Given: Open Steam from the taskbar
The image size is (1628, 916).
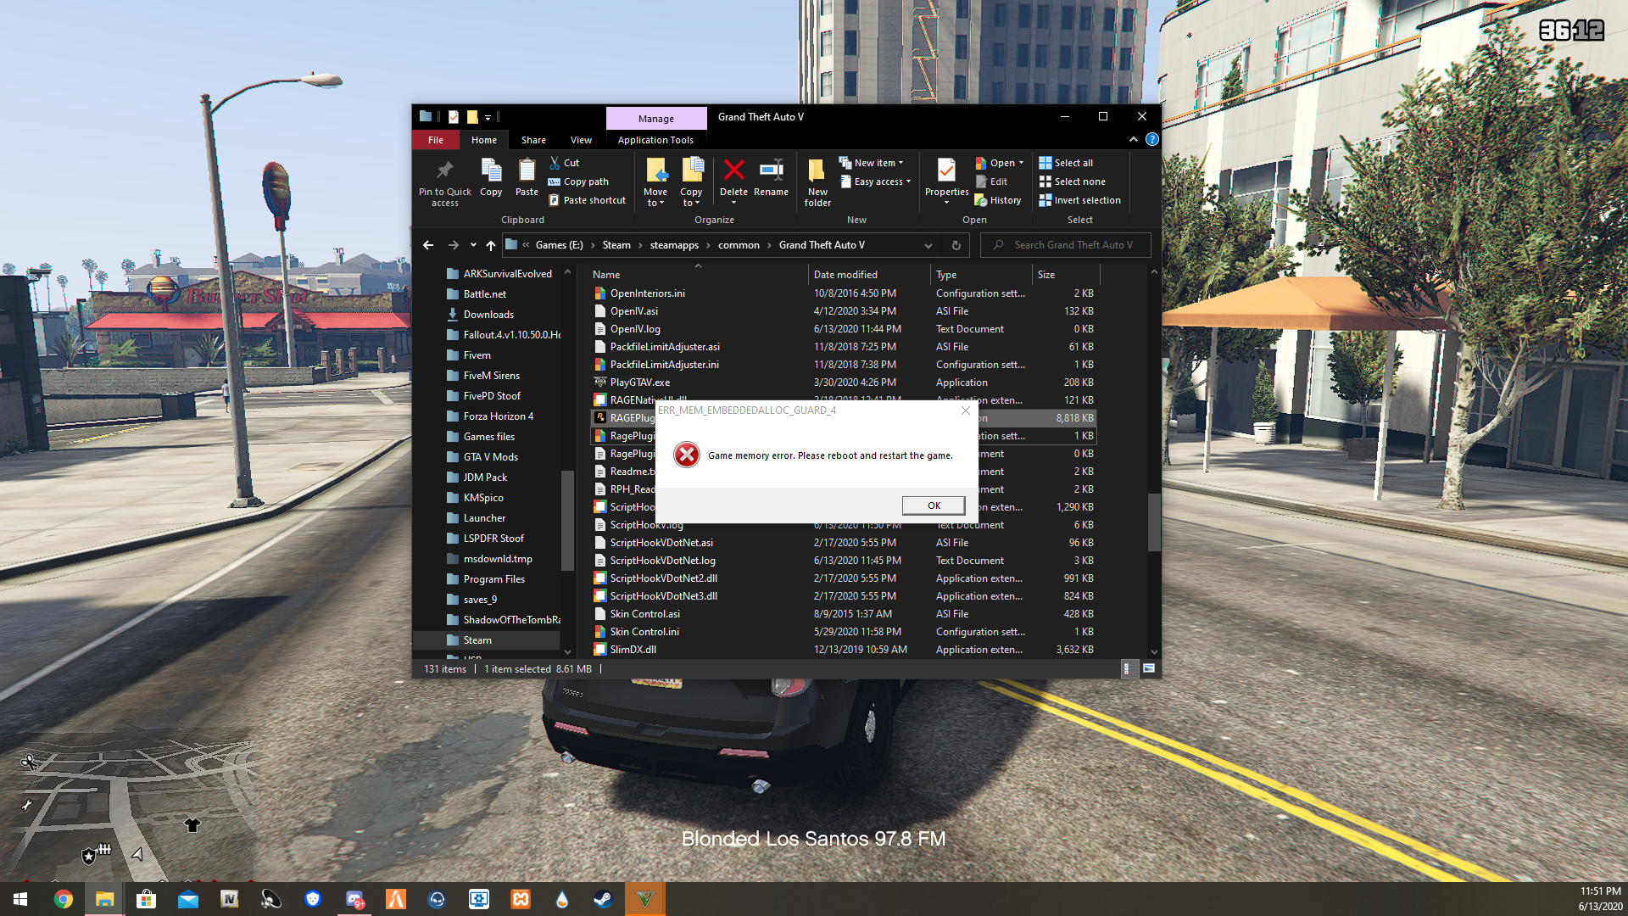Looking at the screenshot, I should [603, 899].
